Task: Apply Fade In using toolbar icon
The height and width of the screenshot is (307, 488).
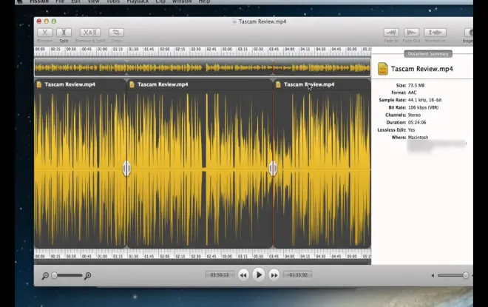Action: 391,33
